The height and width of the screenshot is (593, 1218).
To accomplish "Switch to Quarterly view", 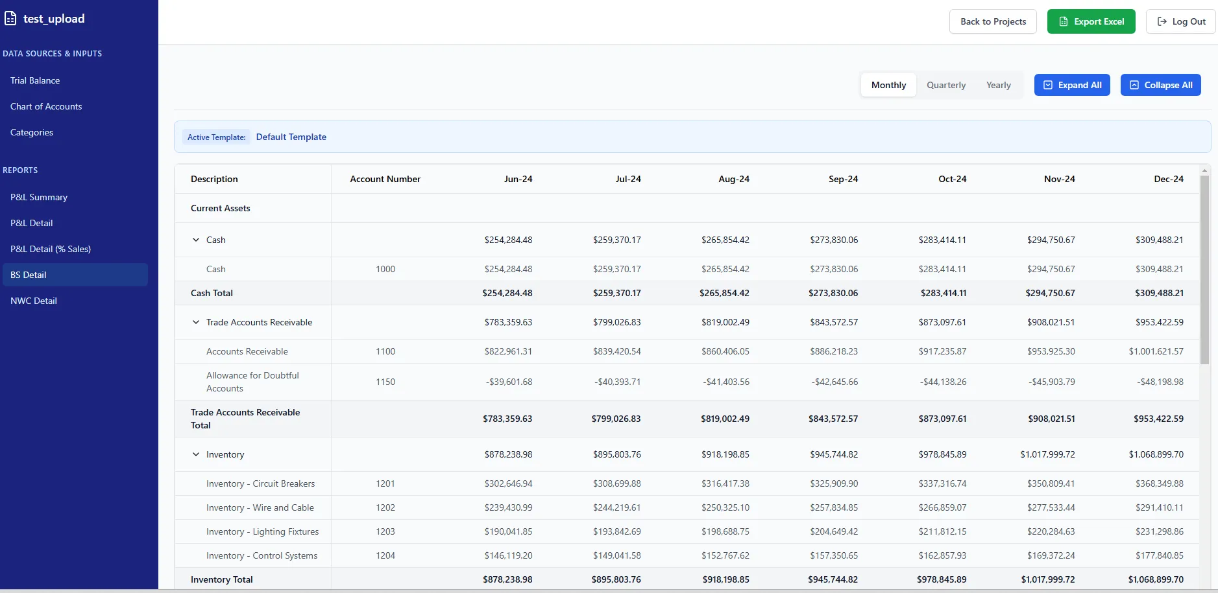I will pos(946,85).
